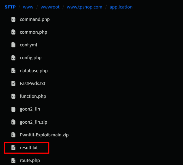
Task: Click the common.php code file icon
Action: point(13,32)
